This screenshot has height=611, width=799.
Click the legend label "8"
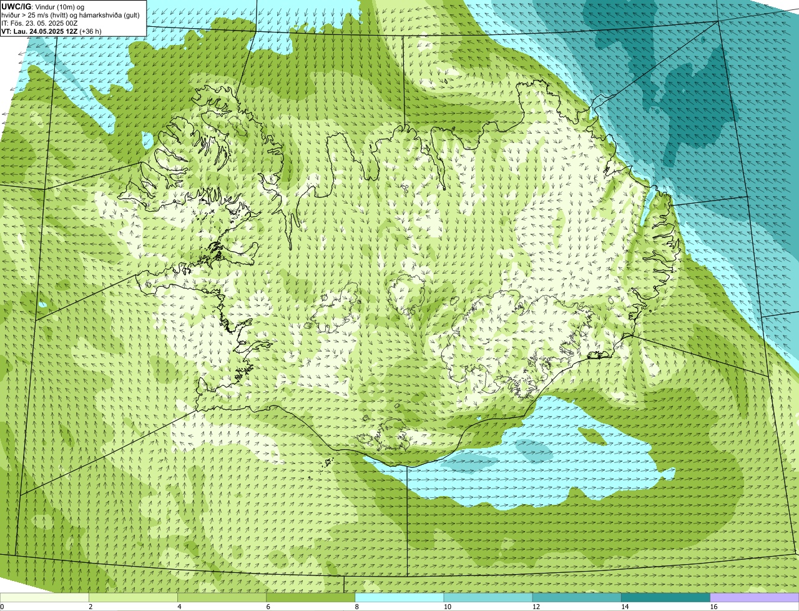tap(356, 607)
